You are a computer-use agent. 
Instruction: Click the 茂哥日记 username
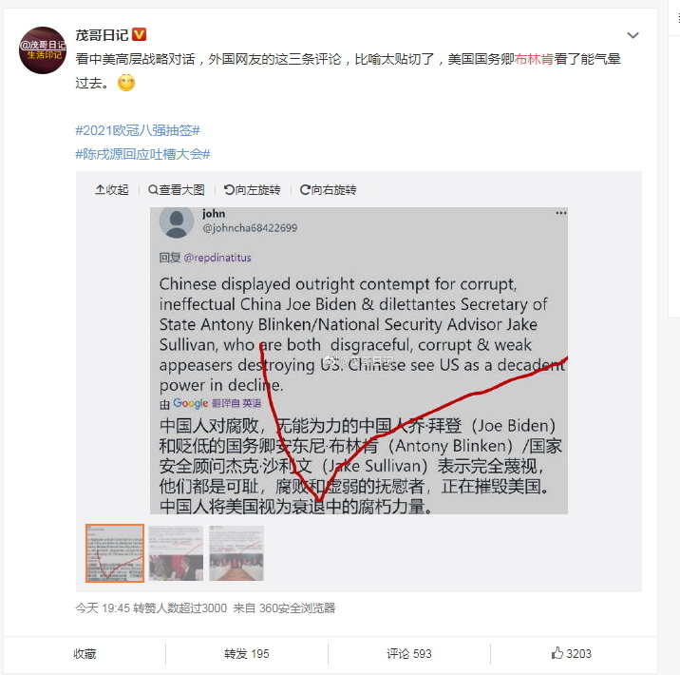coord(102,35)
